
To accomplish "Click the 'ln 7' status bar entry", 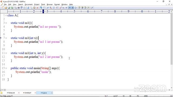I will 106,96.
